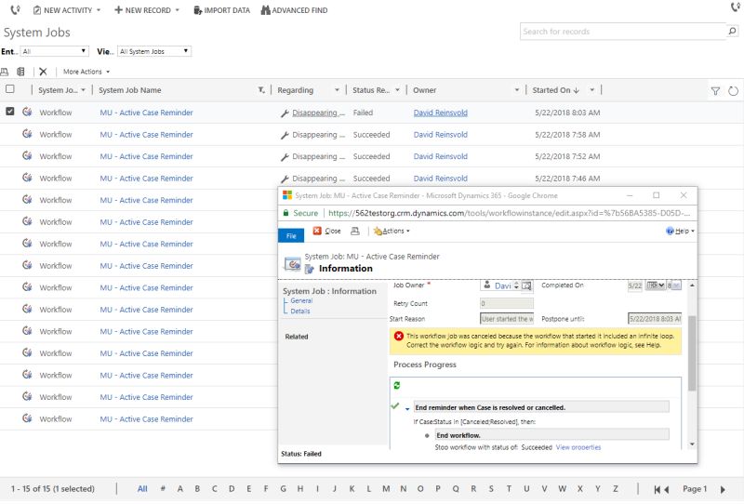Sort by System Job Name column header
Image resolution: width=744 pixels, height=504 pixels.
(130, 90)
